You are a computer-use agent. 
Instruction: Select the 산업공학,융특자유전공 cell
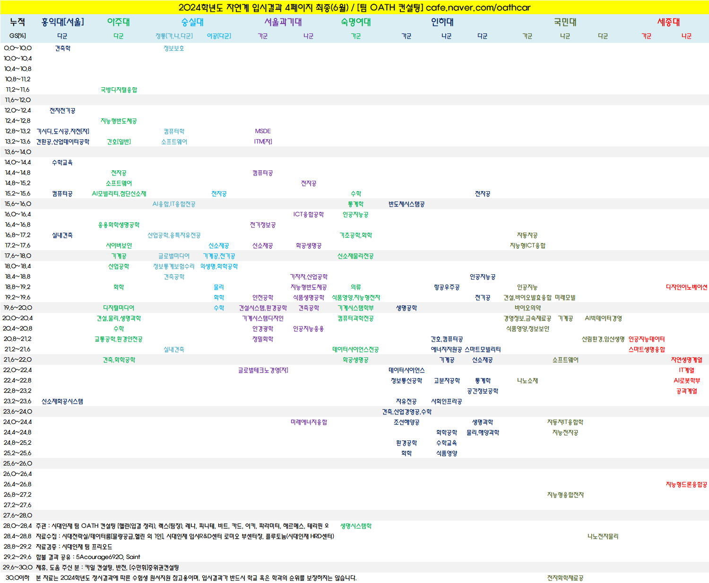pyautogui.click(x=174, y=235)
